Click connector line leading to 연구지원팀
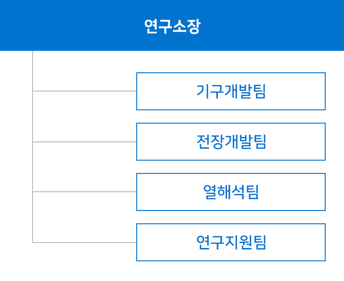Screen dimensions: 344x281 [x=84, y=243]
